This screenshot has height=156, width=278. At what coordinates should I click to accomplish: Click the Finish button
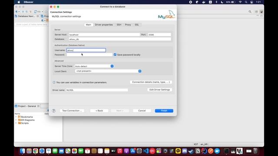tap(164, 111)
